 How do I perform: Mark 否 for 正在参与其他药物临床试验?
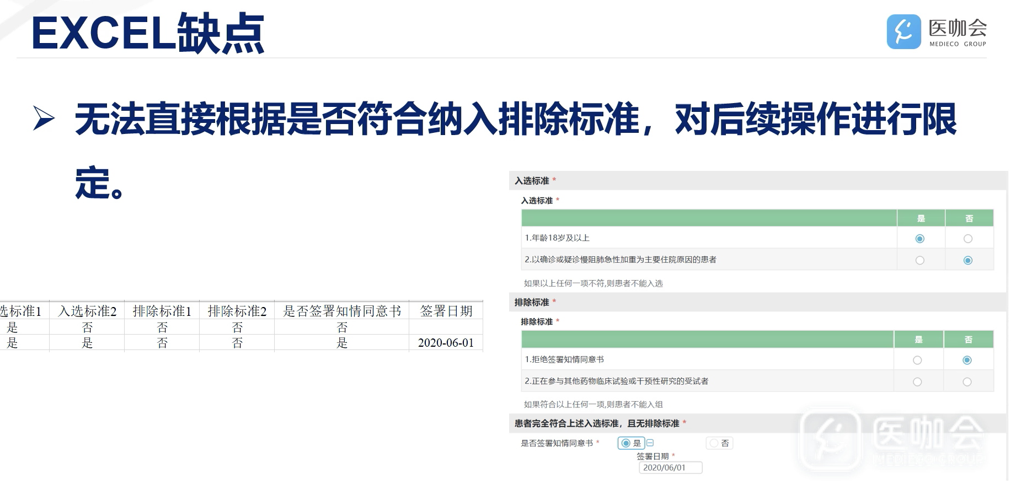967,382
